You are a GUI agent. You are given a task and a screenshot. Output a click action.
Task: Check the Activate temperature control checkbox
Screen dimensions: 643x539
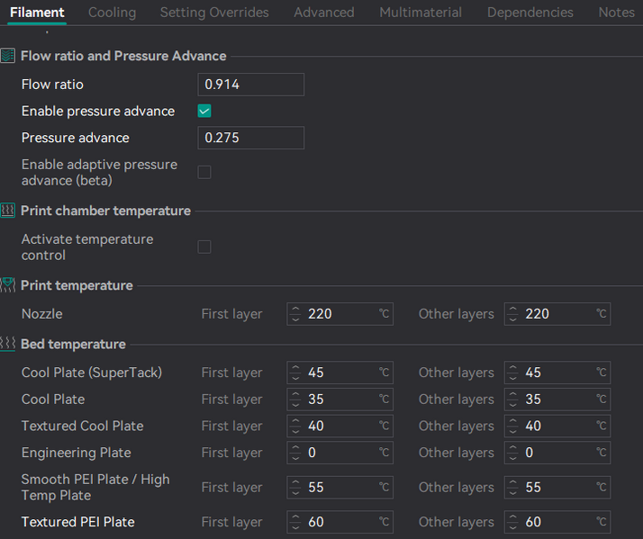204,247
